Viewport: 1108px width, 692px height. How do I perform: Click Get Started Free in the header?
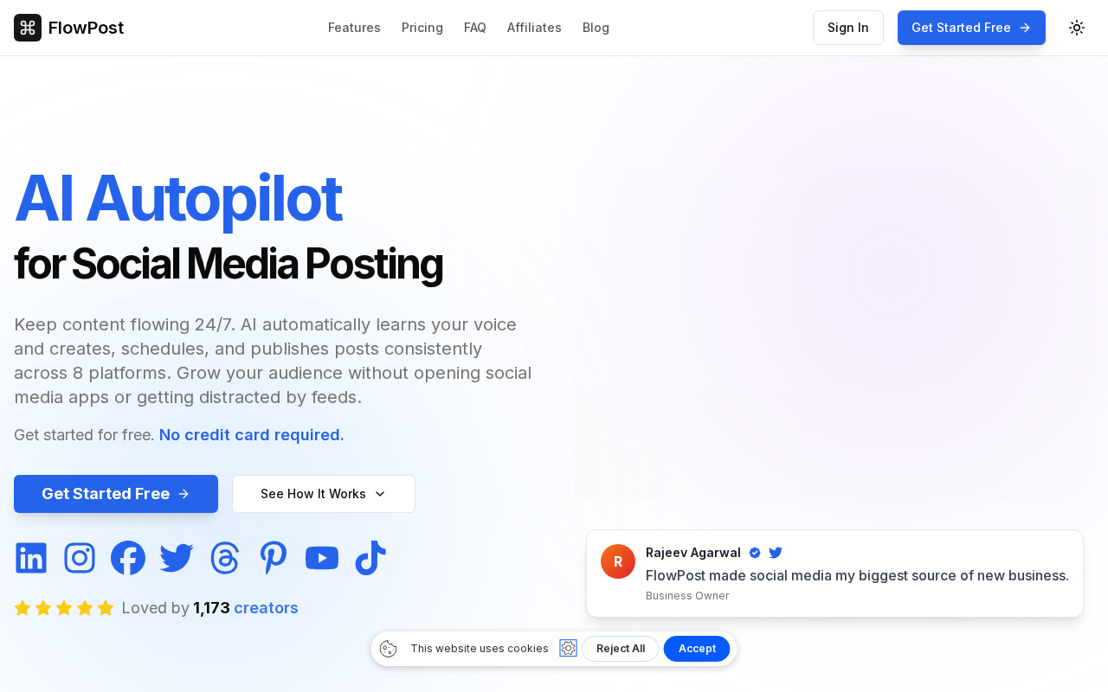coord(971,28)
